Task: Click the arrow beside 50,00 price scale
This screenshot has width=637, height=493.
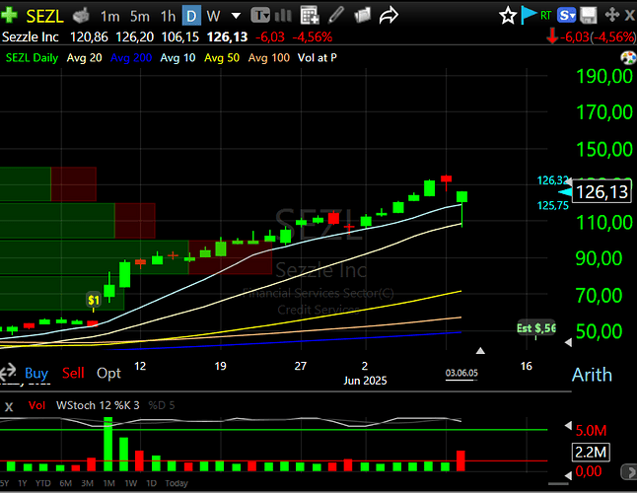Action: [568, 343]
